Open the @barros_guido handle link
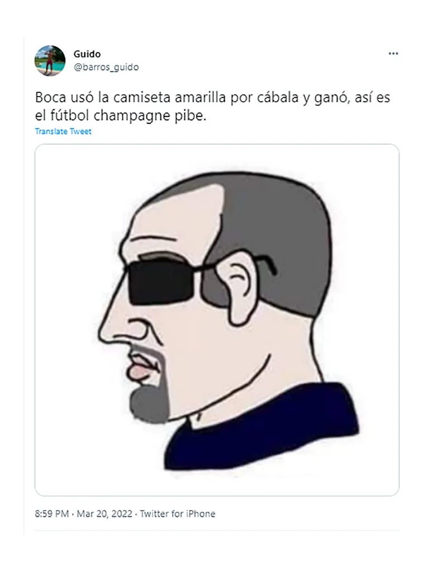 [106, 67]
